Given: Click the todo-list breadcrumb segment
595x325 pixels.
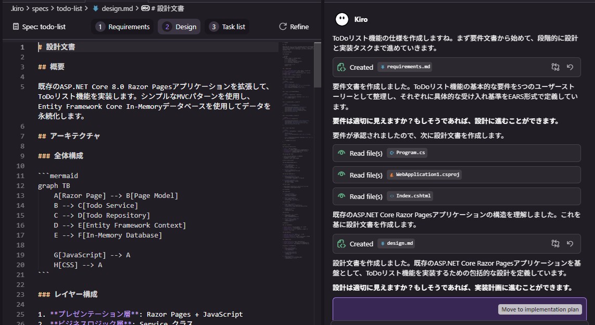Looking at the screenshot, I should coord(69,8).
